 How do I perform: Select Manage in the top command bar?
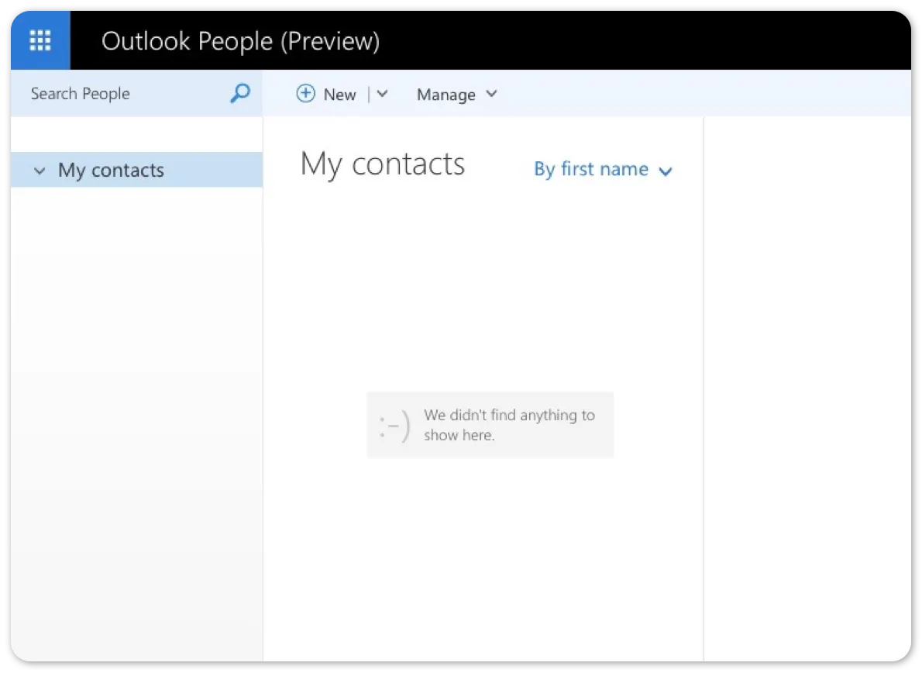click(x=446, y=94)
